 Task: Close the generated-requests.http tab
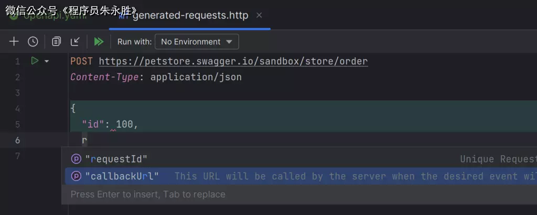259,15
